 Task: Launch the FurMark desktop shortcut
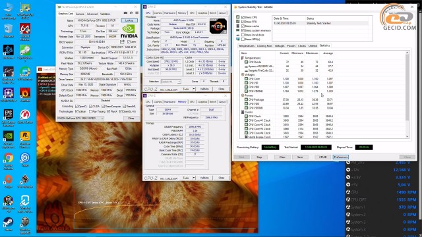[25, 95]
